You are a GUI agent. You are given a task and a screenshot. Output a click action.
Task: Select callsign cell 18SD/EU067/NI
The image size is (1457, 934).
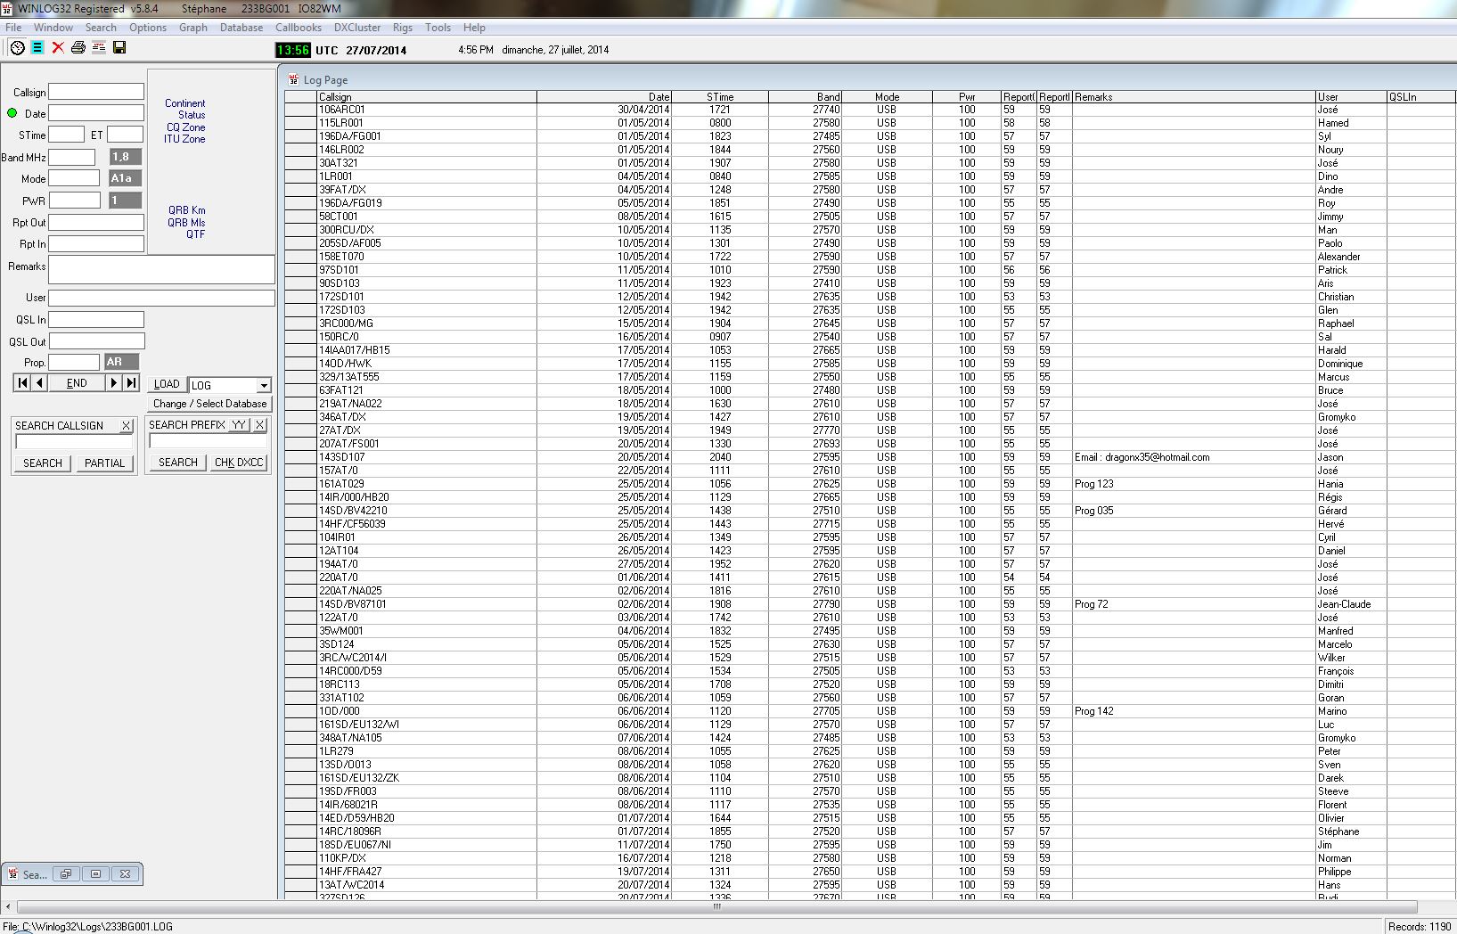click(427, 845)
